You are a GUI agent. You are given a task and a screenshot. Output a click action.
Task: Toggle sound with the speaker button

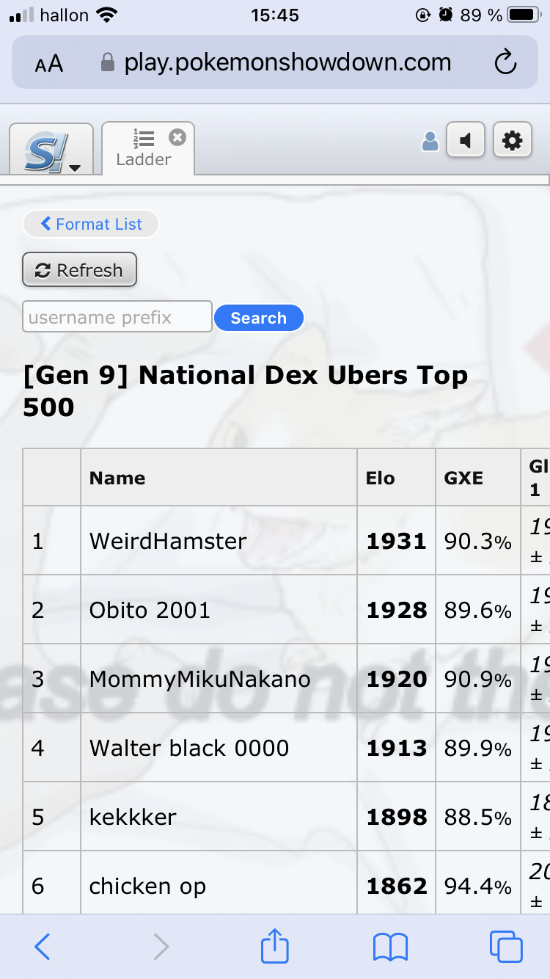[466, 140]
